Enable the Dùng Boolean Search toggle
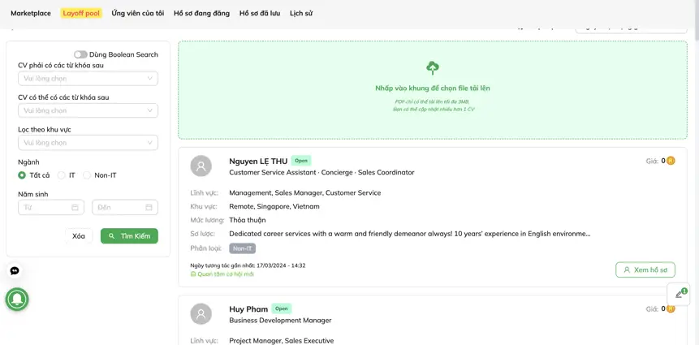This screenshot has height=345, width=699. click(x=80, y=54)
